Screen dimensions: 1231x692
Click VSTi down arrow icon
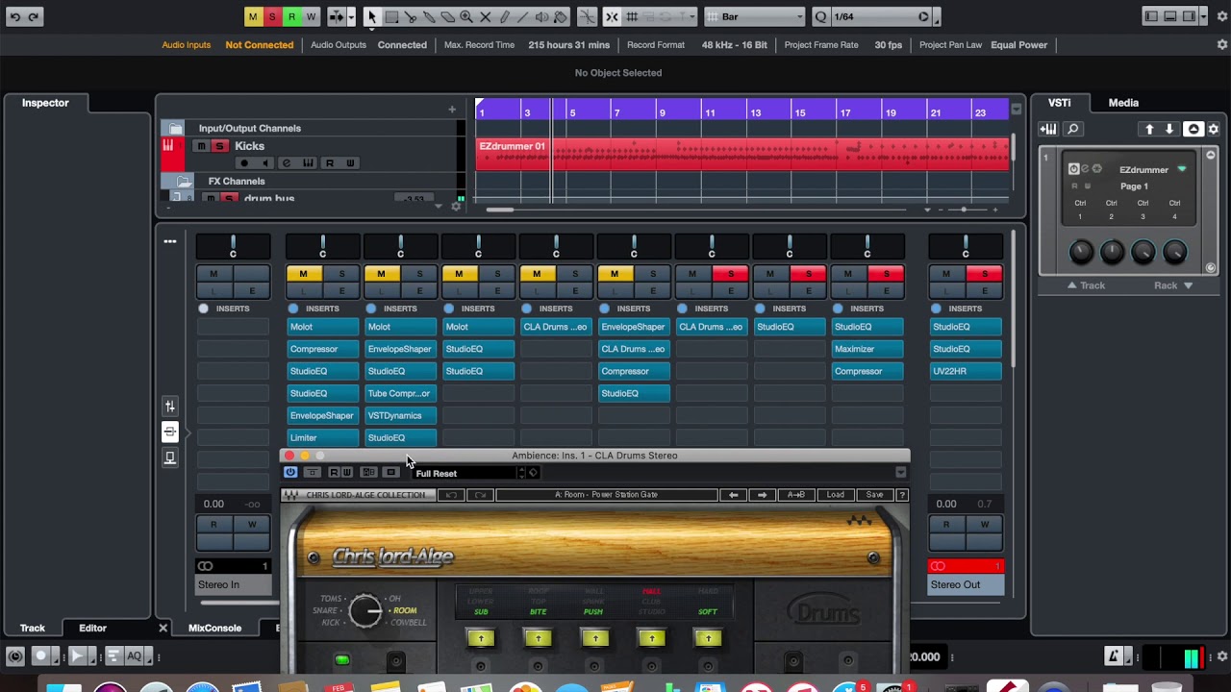point(1169,129)
